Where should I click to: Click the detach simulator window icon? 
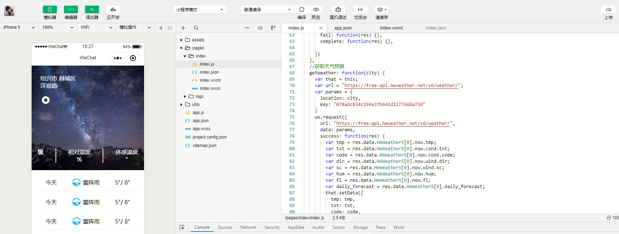pos(170,28)
